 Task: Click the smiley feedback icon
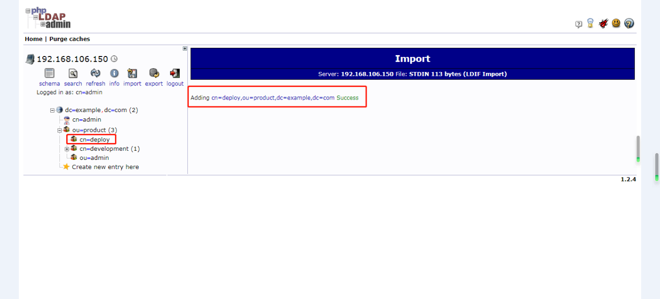(x=616, y=23)
